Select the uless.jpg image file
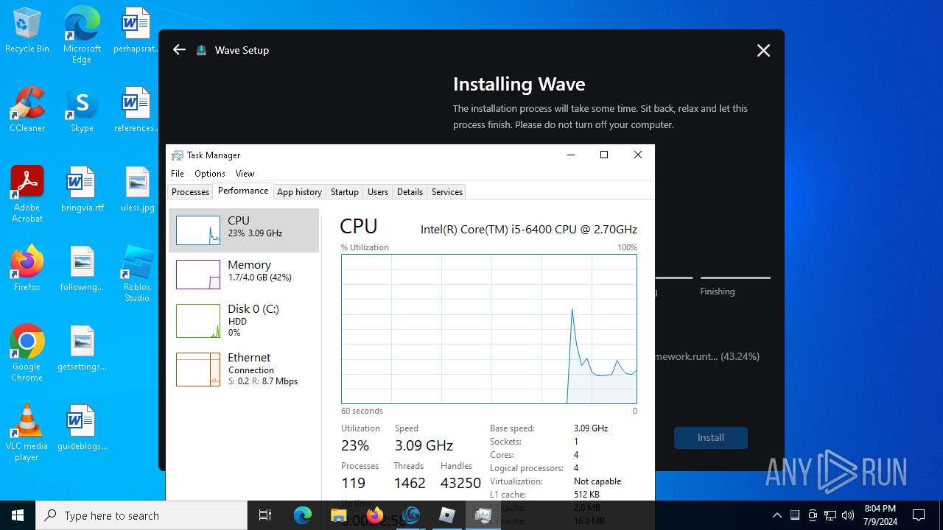Screen dimensions: 943x530 coord(138,189)
